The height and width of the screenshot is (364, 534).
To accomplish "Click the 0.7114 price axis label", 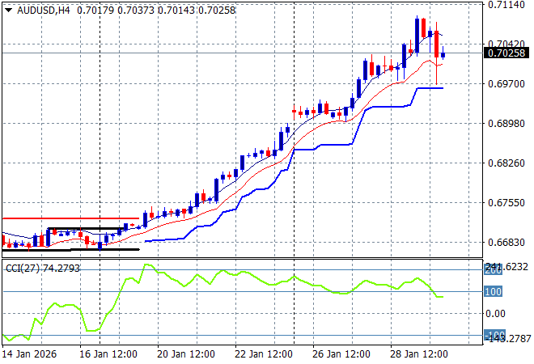I will 505,5.
